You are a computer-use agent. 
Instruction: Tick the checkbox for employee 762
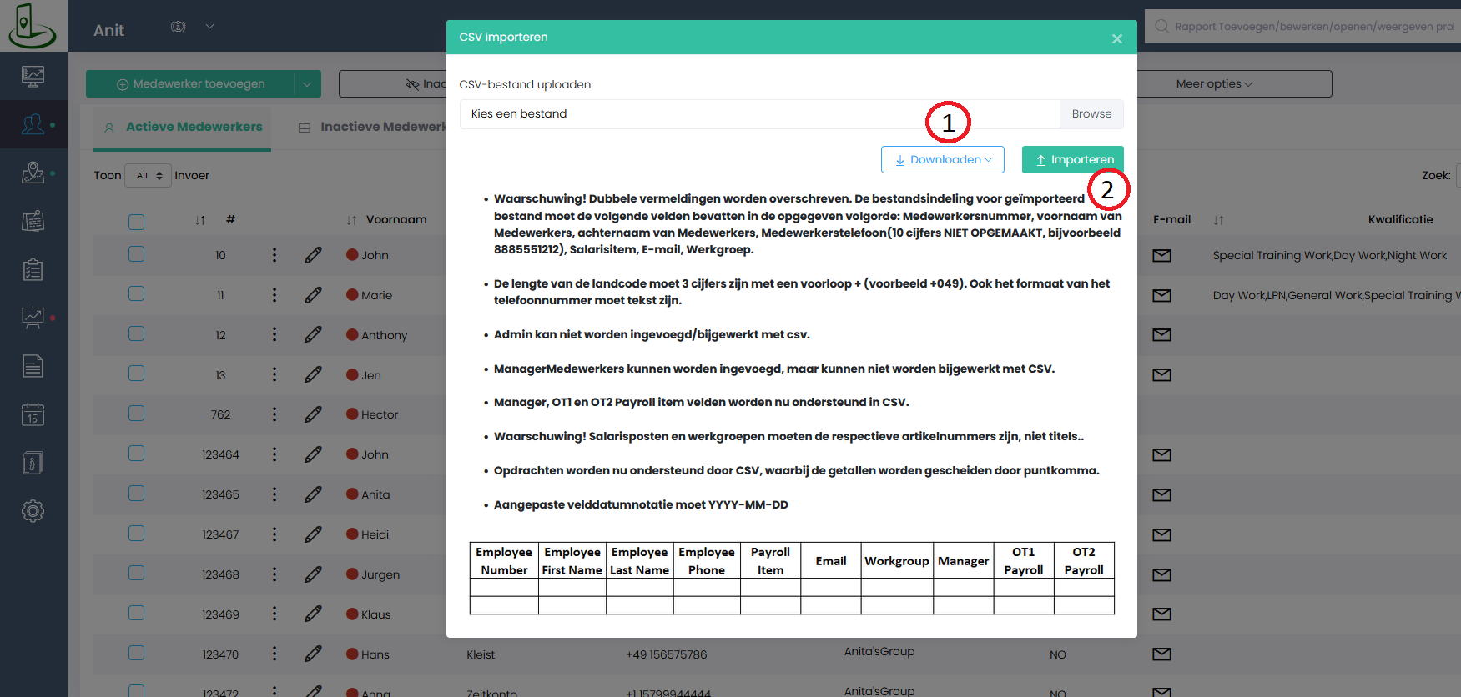[137, 414]
